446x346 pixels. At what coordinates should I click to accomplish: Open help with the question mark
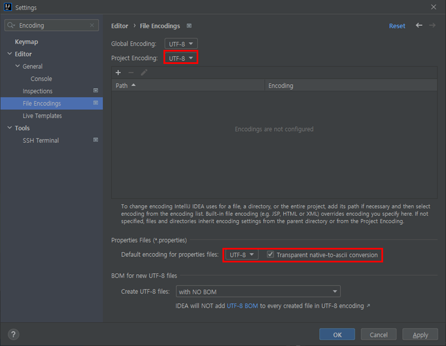pyautogui.click(x=13, y=334)
